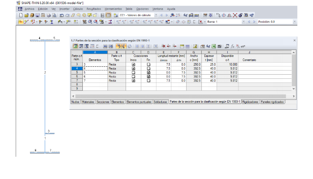Switch to the Paneles rigidizados tab
The height and width of the screenshot is (179, 313).
pos(272,102)
